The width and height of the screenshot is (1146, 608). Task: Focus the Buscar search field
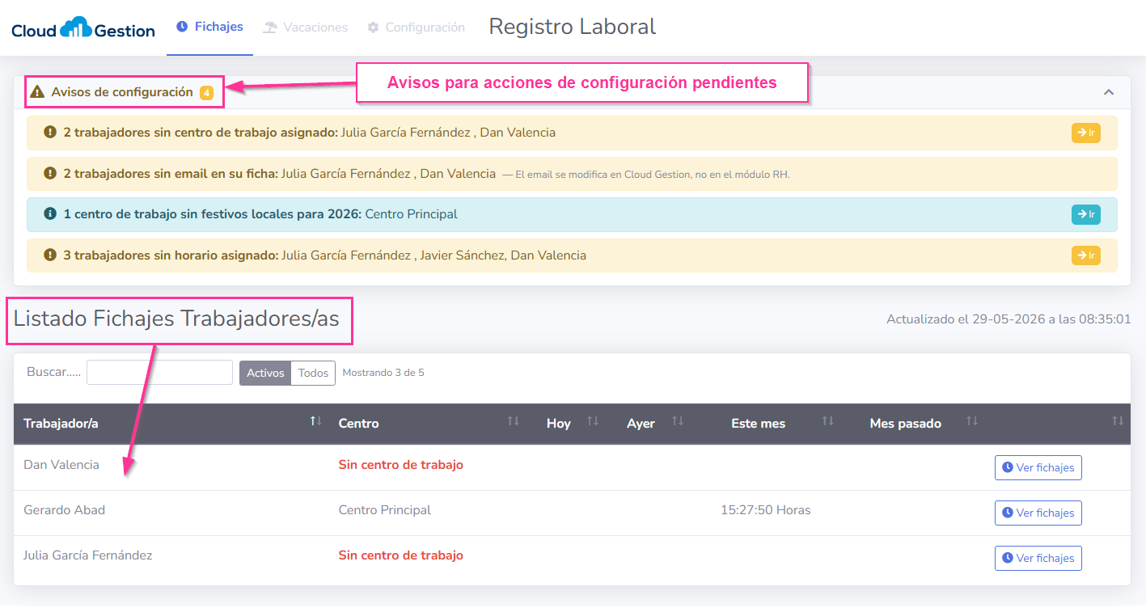coord(159,373)
